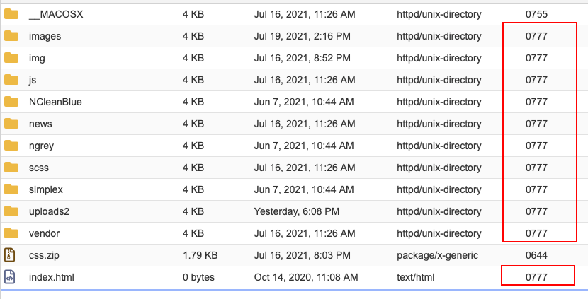Click the package/x-generic type cell
The height and width of the screenshot is (299, 588).
pyautogui.click(x=437, y=255)
